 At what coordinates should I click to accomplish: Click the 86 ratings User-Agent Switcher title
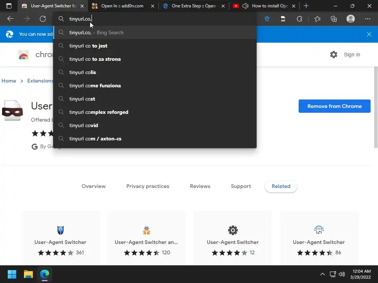319,242
